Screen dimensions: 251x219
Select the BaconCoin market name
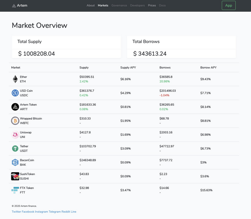point(27,160)
